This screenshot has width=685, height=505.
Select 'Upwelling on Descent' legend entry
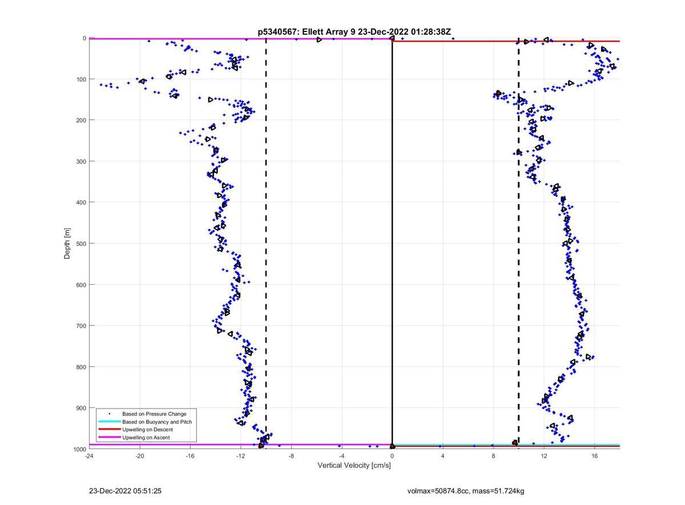(147, 430)
